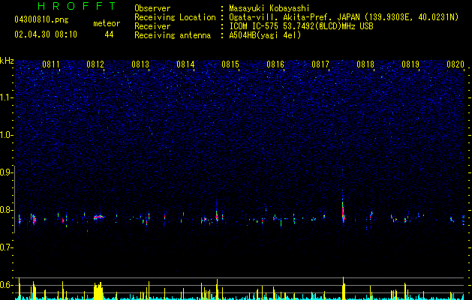
Task: Select the filename 04300810.png
Action: 41,20
